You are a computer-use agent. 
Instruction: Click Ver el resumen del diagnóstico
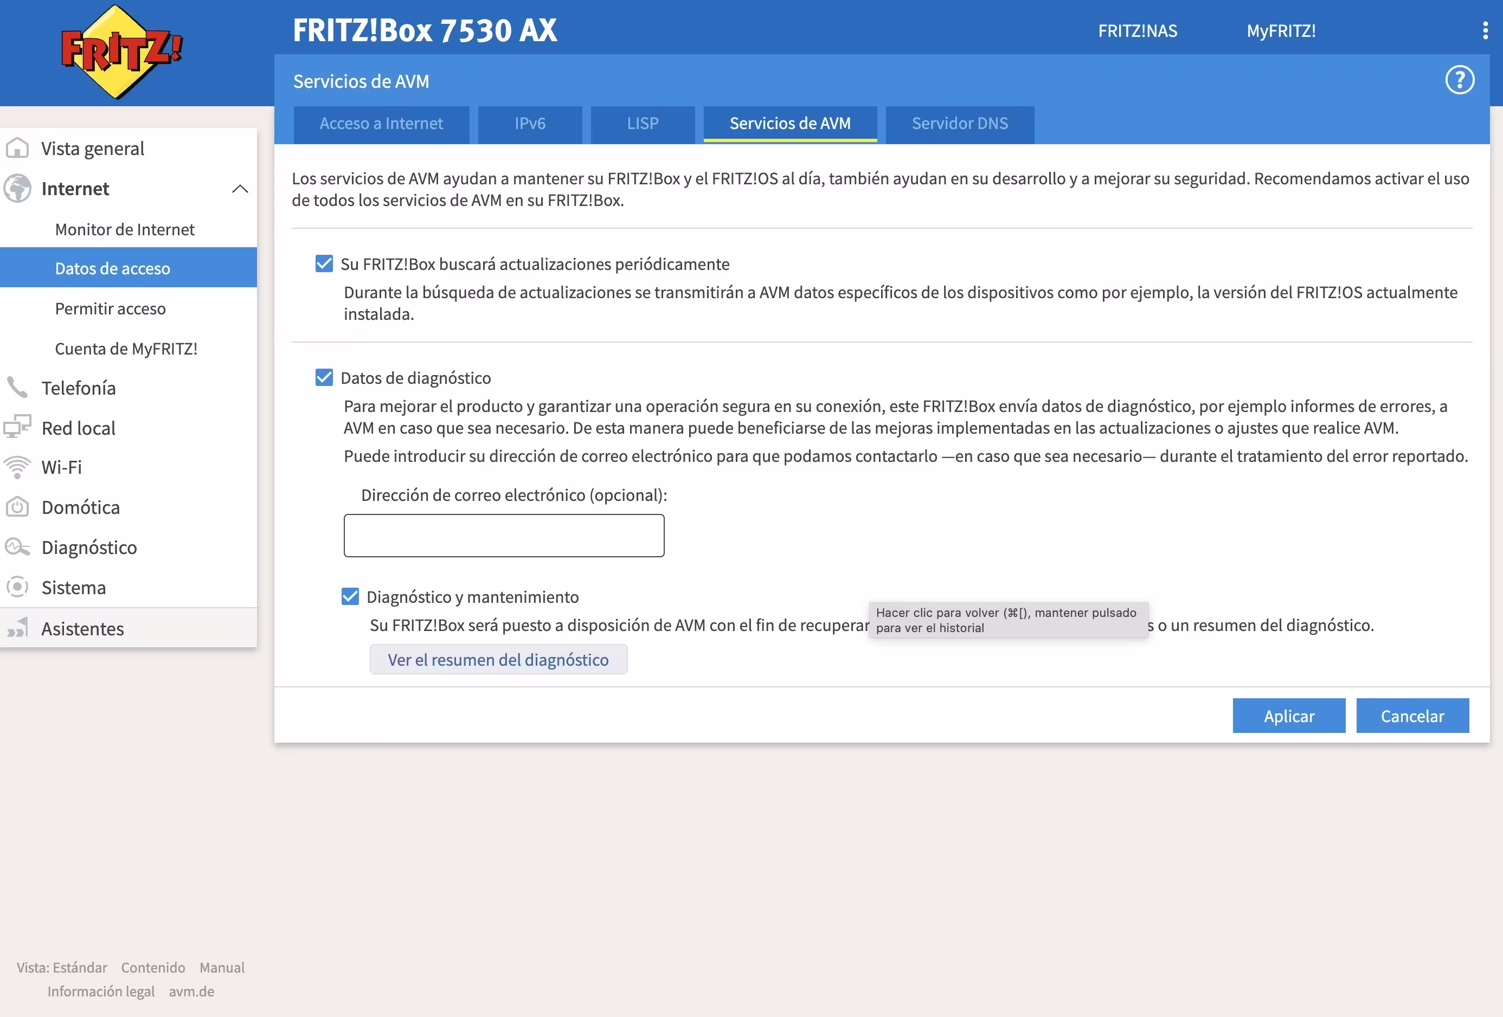pyautogui.click(x=498, y=659)
